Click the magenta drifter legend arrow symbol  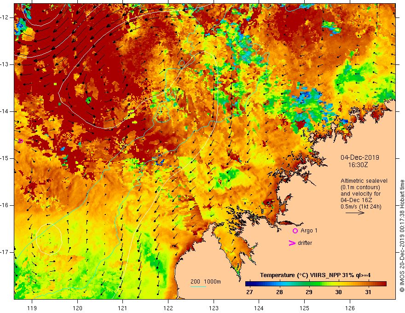(292, 243)
